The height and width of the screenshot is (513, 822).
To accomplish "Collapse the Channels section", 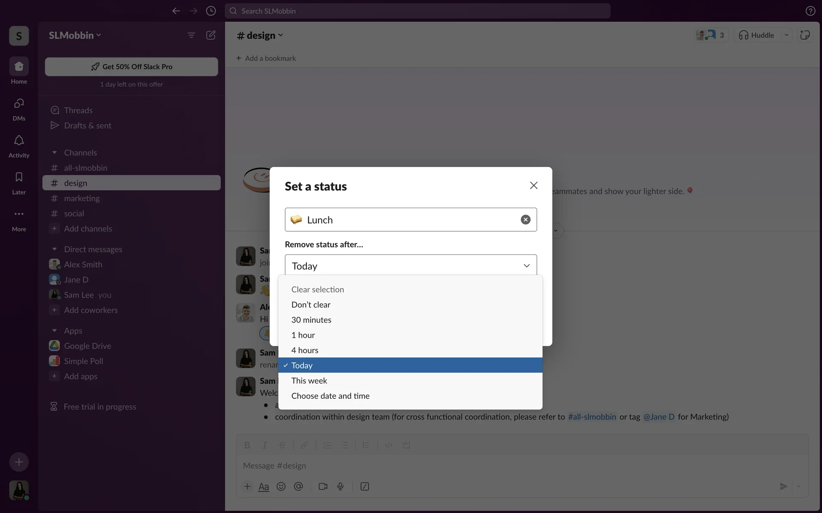I will point(54,153).
